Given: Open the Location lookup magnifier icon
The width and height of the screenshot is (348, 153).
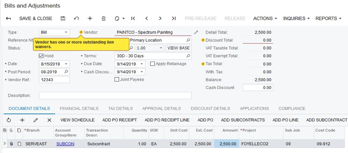Looking at the screenshot, I should click(188, 40).
